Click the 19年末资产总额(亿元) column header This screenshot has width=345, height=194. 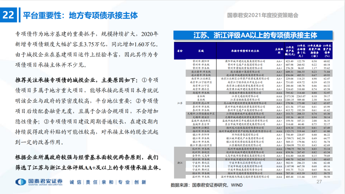[289, 51]
